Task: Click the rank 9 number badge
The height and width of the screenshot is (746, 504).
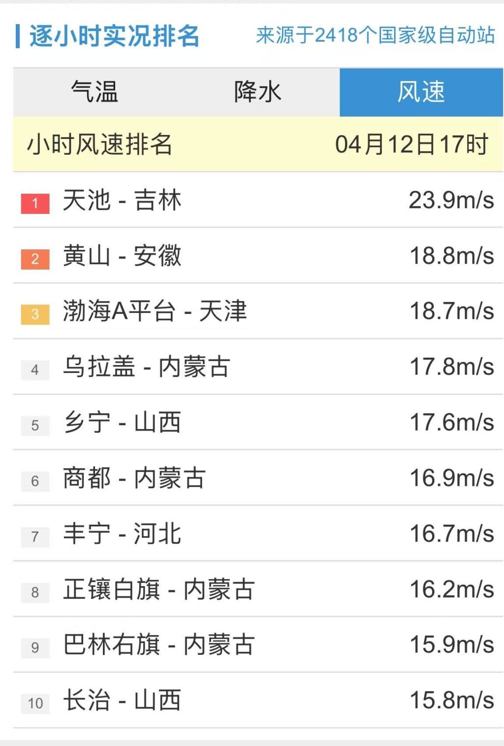Action: (x=35, y=648)
